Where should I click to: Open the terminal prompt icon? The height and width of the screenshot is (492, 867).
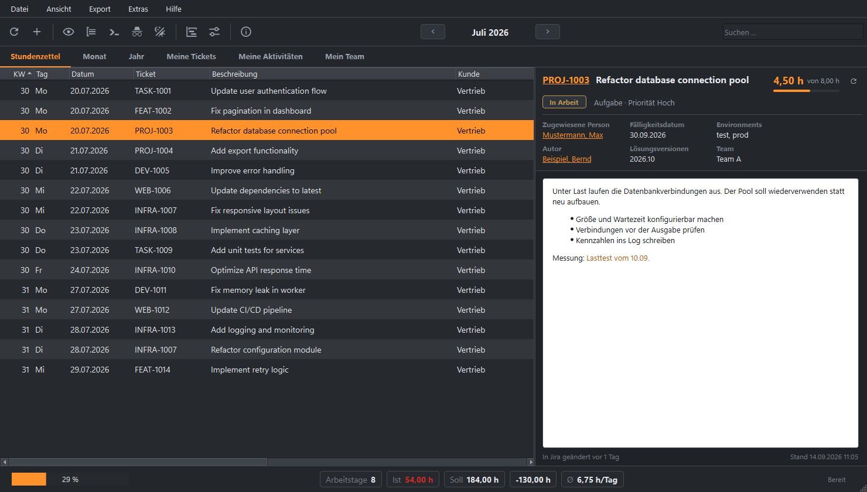(x=114, y=32)
